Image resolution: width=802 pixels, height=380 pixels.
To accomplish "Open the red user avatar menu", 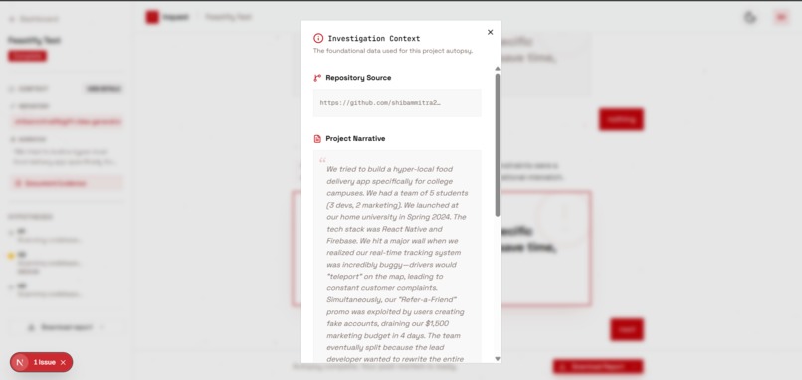I will click(781, 17).
